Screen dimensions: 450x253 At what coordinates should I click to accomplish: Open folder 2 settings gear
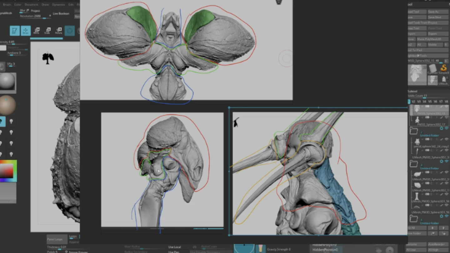[x=441, y=128]
